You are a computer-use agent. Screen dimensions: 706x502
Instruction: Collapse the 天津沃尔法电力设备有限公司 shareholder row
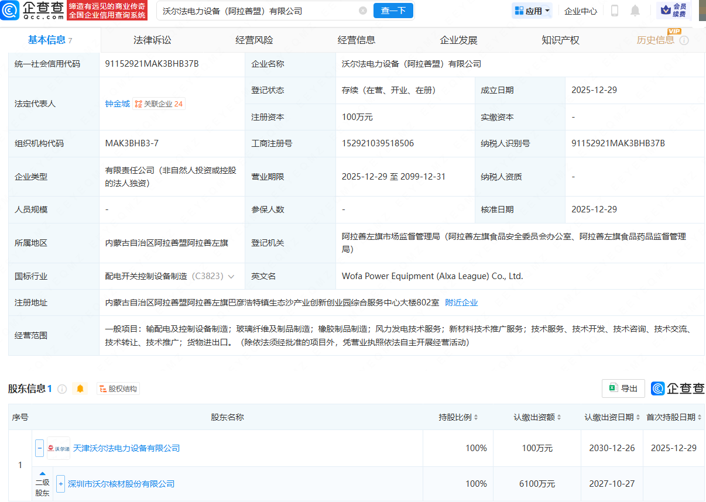pos(39,448)
